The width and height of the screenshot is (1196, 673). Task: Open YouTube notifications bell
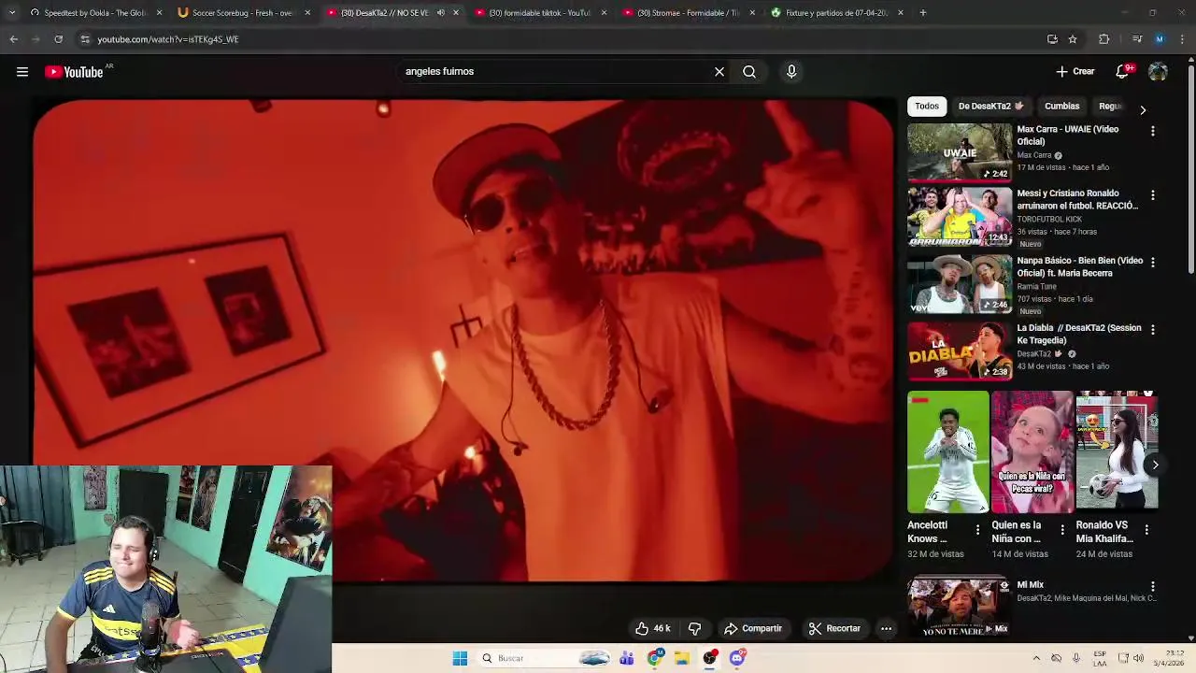pyautogui.click(x=1123, y=72)
